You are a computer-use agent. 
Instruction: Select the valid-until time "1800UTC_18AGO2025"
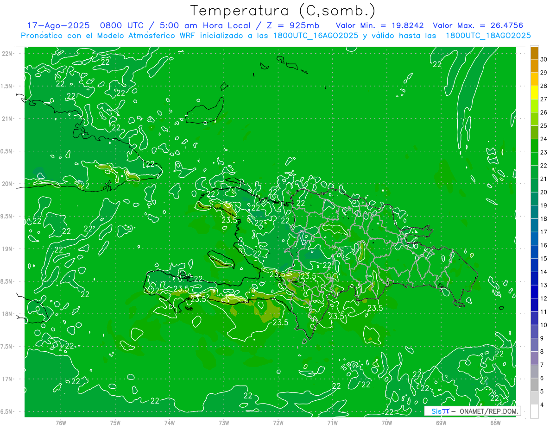tap(488, 36)
